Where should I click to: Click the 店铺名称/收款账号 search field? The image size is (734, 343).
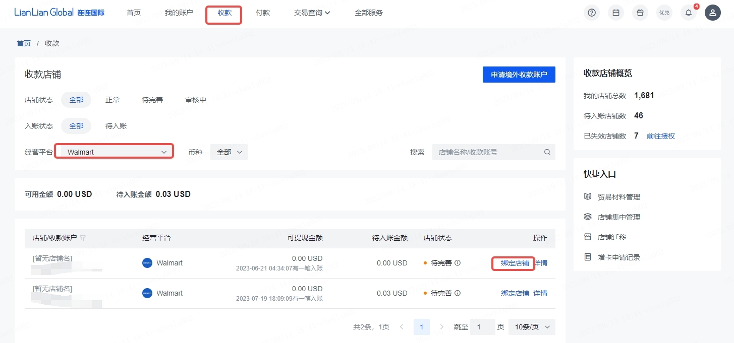[x=494, y=152]
